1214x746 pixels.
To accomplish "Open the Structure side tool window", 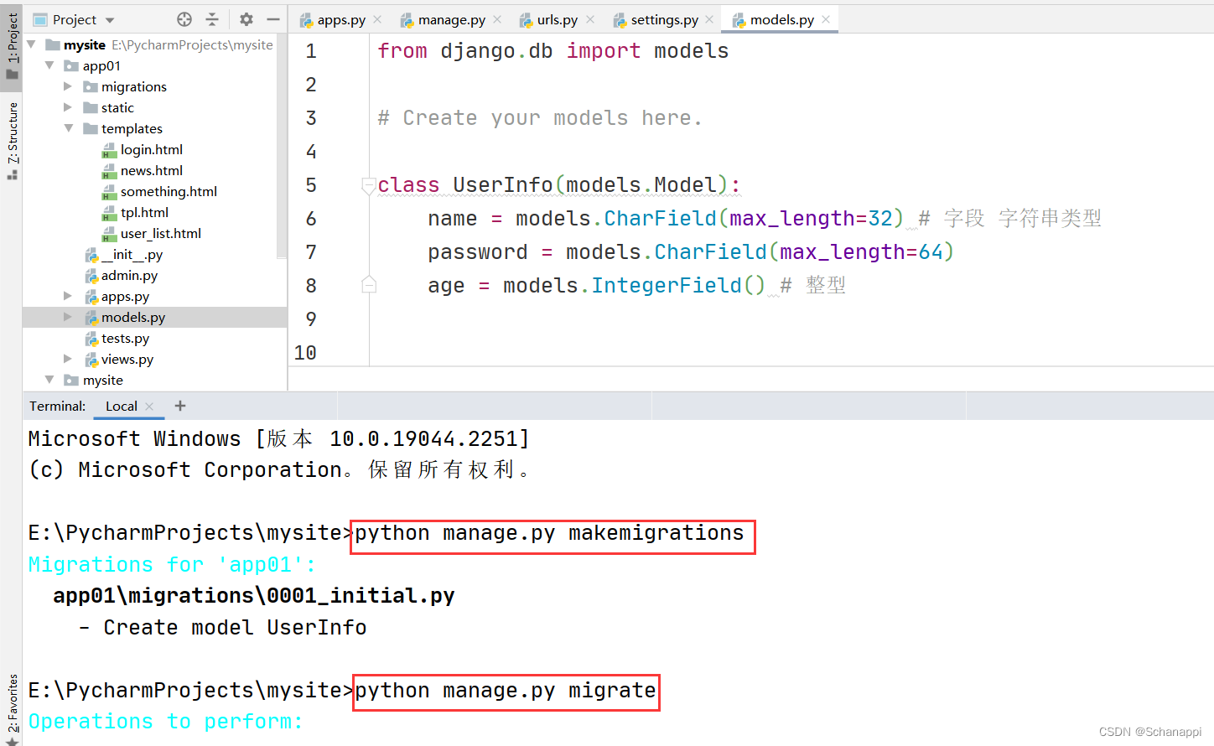I will click(x=12, y=140).
